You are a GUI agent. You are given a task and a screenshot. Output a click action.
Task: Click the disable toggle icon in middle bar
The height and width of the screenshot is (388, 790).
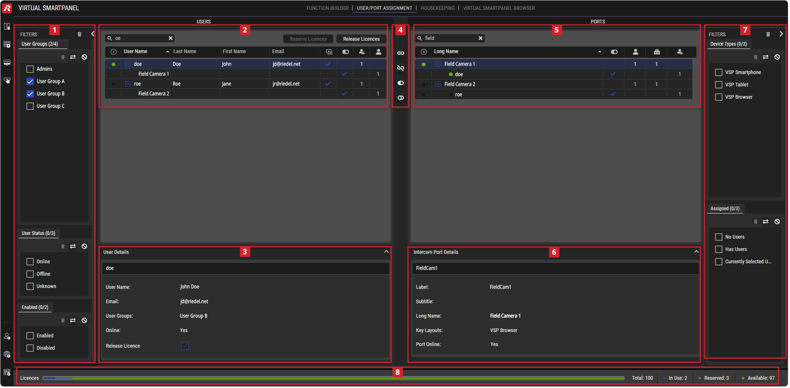click(400, 98)
